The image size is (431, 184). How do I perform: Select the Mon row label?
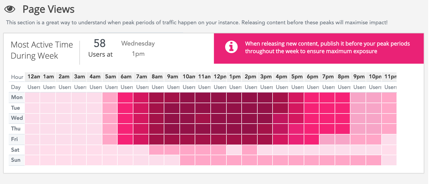pos(17,97)
